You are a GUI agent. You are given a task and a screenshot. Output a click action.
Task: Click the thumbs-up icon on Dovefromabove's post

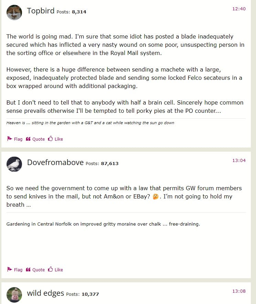tap(51, 269)
